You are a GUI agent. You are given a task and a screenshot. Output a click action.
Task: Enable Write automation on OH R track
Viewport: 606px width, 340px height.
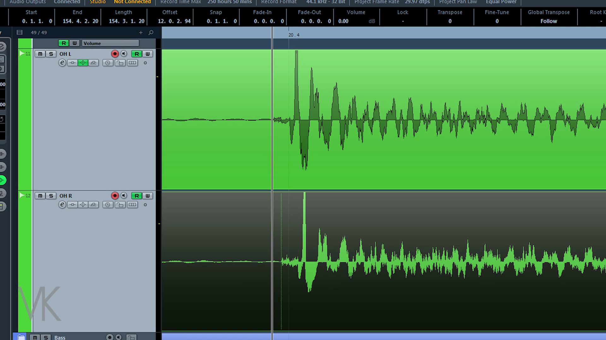click(147, 196)
